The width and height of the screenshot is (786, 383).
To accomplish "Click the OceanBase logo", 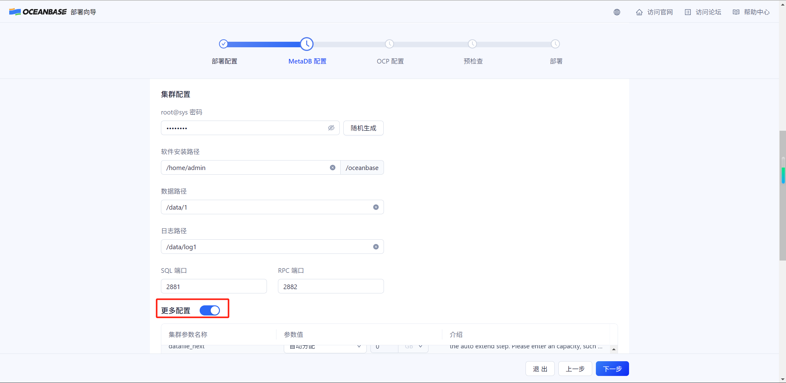I will pyautogui.click(x=38, y=12).
